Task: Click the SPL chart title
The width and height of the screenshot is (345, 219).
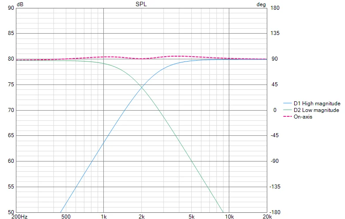Action: pyautogui.click(x=141, y=4)
